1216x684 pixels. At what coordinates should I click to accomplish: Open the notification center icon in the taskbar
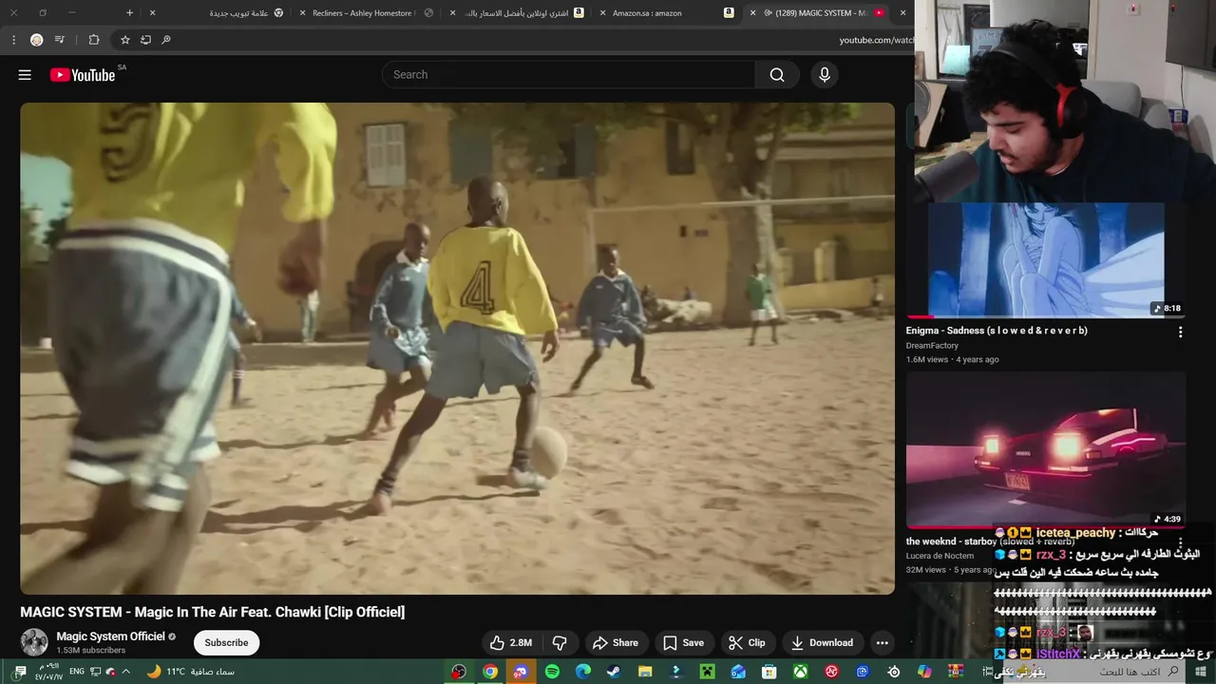coord(20,672)
